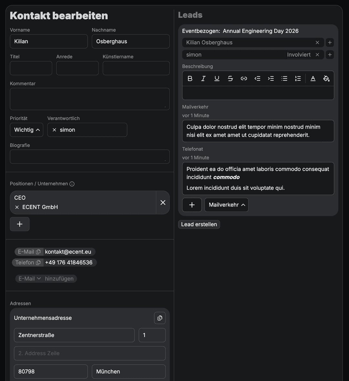Create a bulleted list in description
This screenshot has height=381, width=349.
pyautogui.click(x=284, y=79)
